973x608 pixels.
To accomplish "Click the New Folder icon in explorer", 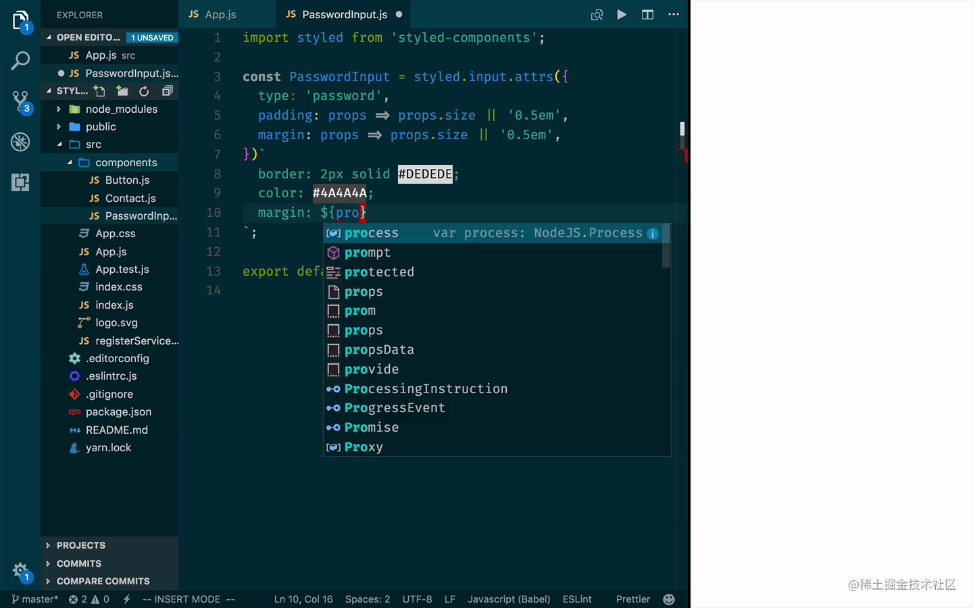I will pyautogui.click(x=122, y=91).
